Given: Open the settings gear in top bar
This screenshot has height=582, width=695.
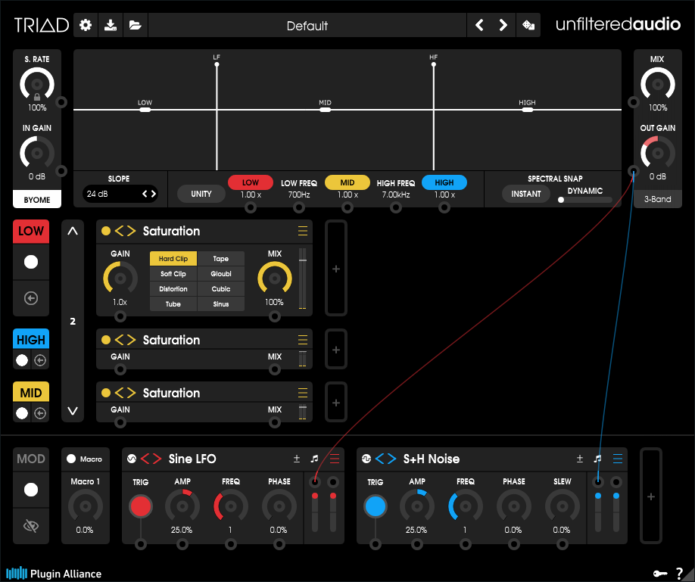Looking at the screenshot, I should (86, 25).
